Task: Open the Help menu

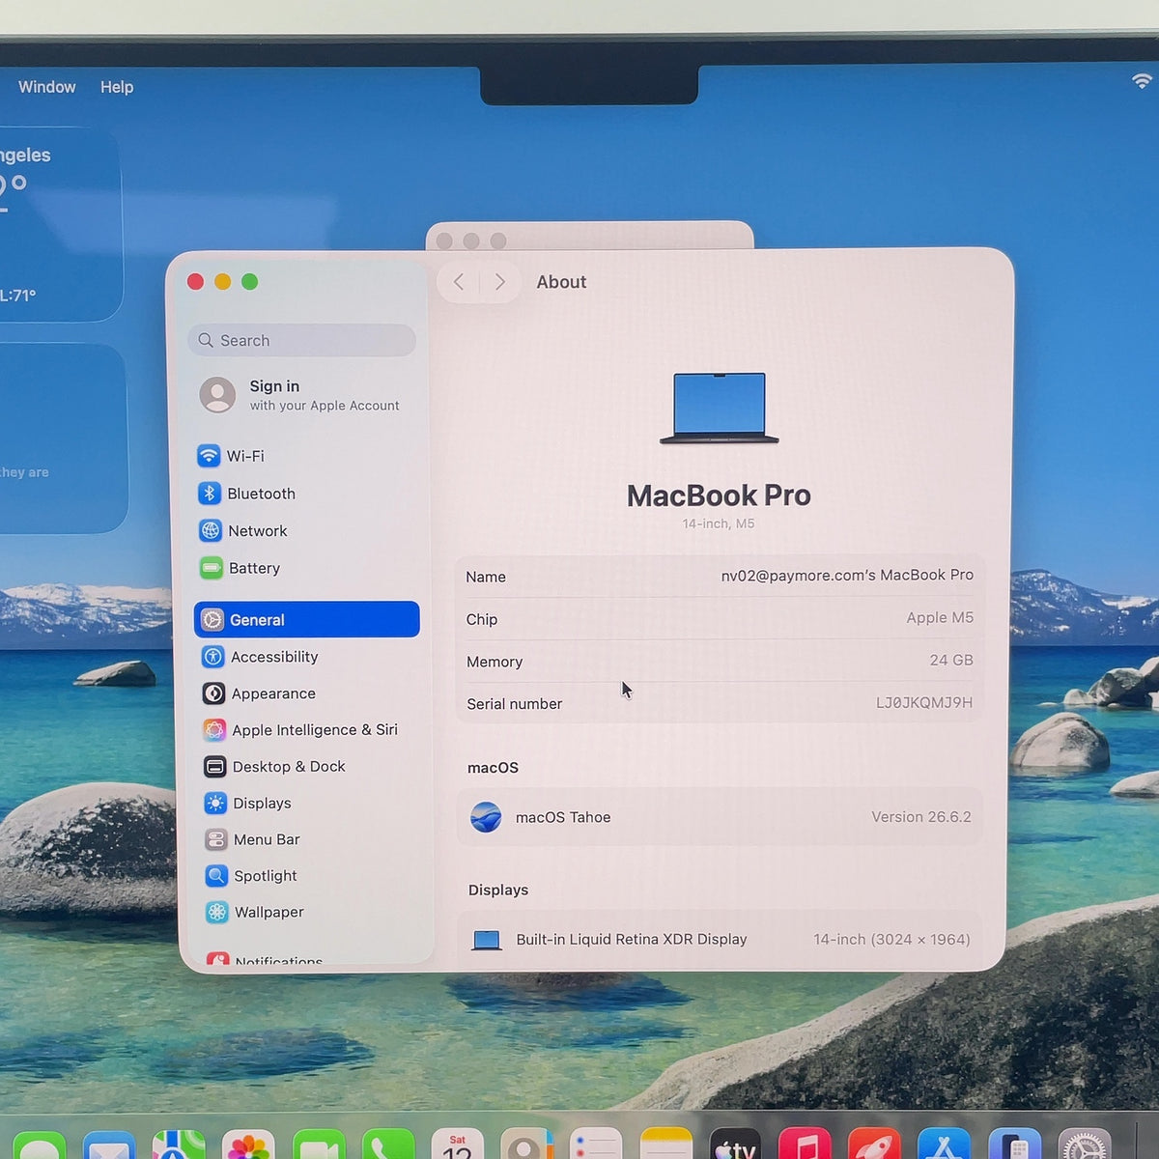Action: [117, 87]
